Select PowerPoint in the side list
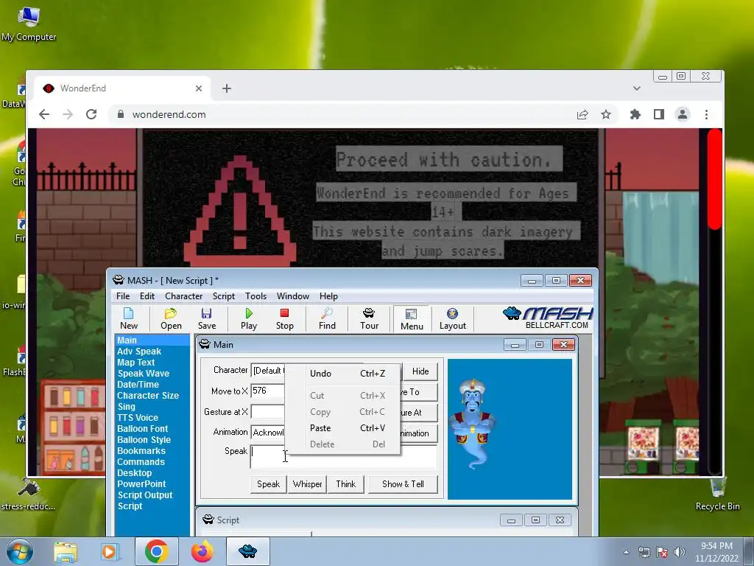The image size is (754, 566). point(141,484)
